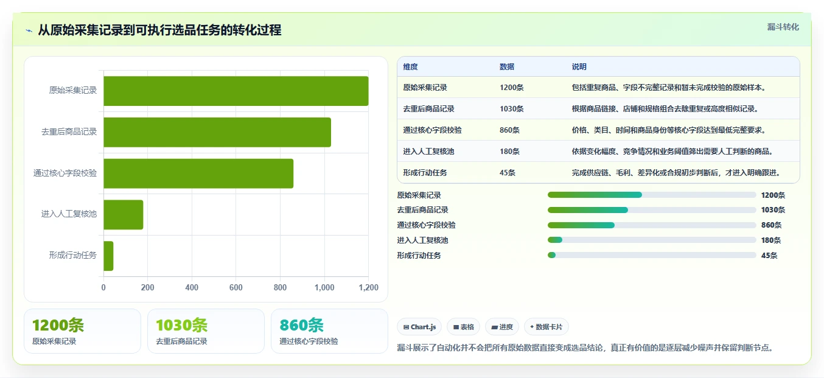Click the 漏斗转化 badge in the header

tap(783, 27)
